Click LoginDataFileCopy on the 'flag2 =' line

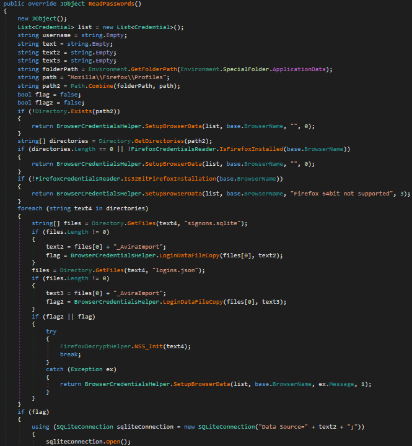[193, 302]
